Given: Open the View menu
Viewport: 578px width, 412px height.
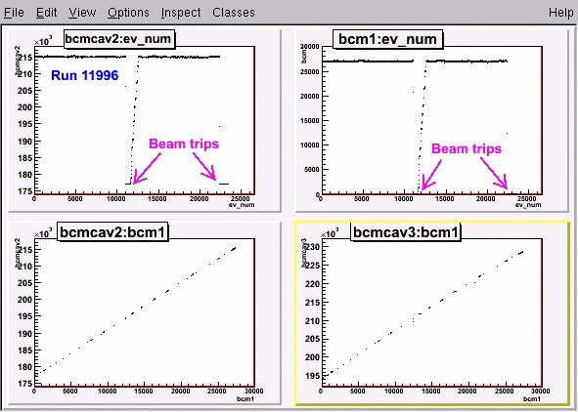Looking at the screenshot, I should click(x=82, y=13).
